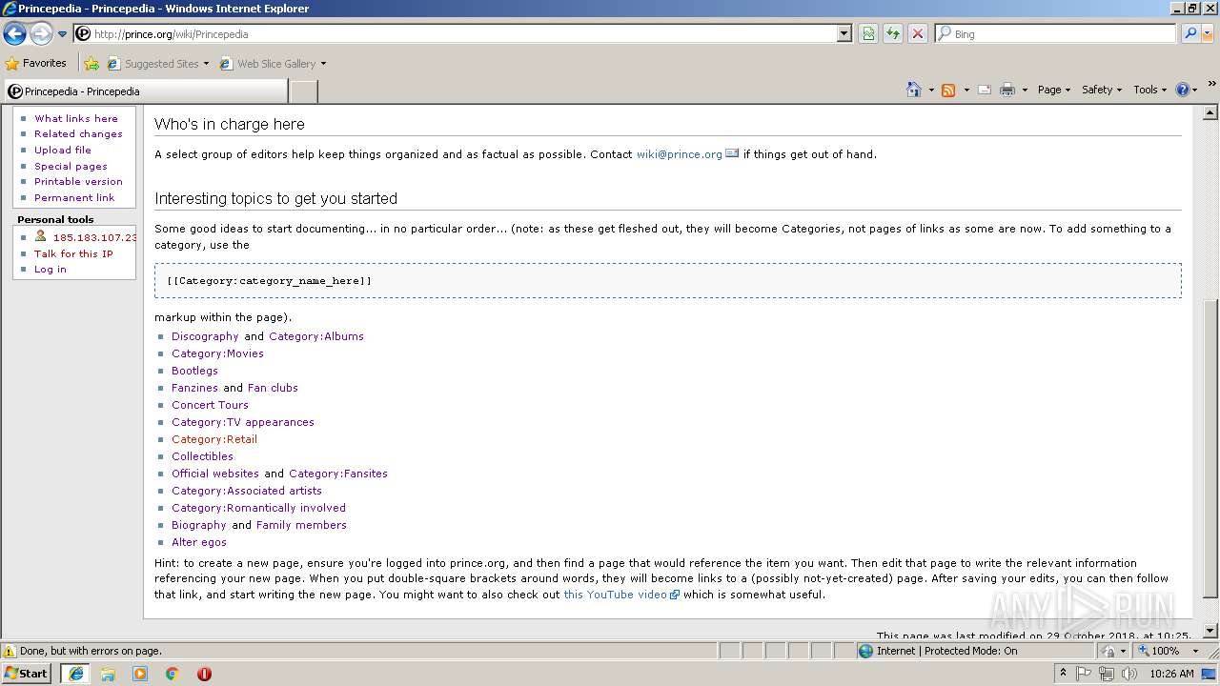Click the Read Mail icon
1220x686 pixels.
(x=985, y=90)
